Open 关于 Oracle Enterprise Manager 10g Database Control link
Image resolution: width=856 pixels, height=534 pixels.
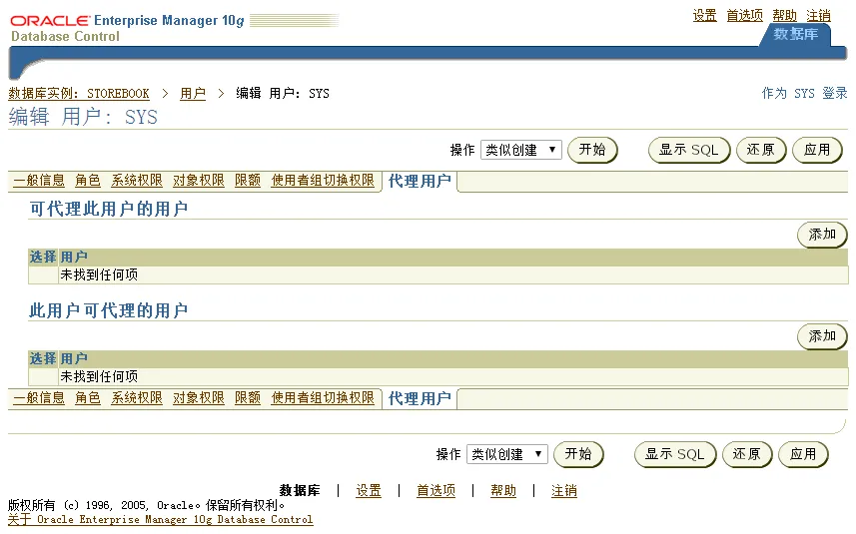coord(161,519)
